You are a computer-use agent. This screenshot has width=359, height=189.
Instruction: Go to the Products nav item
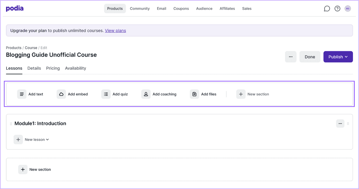pyautogui.click(x=115, y=9)
